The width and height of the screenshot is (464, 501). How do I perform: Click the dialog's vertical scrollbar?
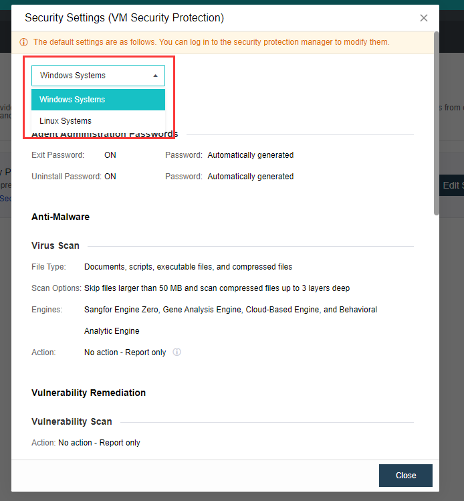click(437, 120)
